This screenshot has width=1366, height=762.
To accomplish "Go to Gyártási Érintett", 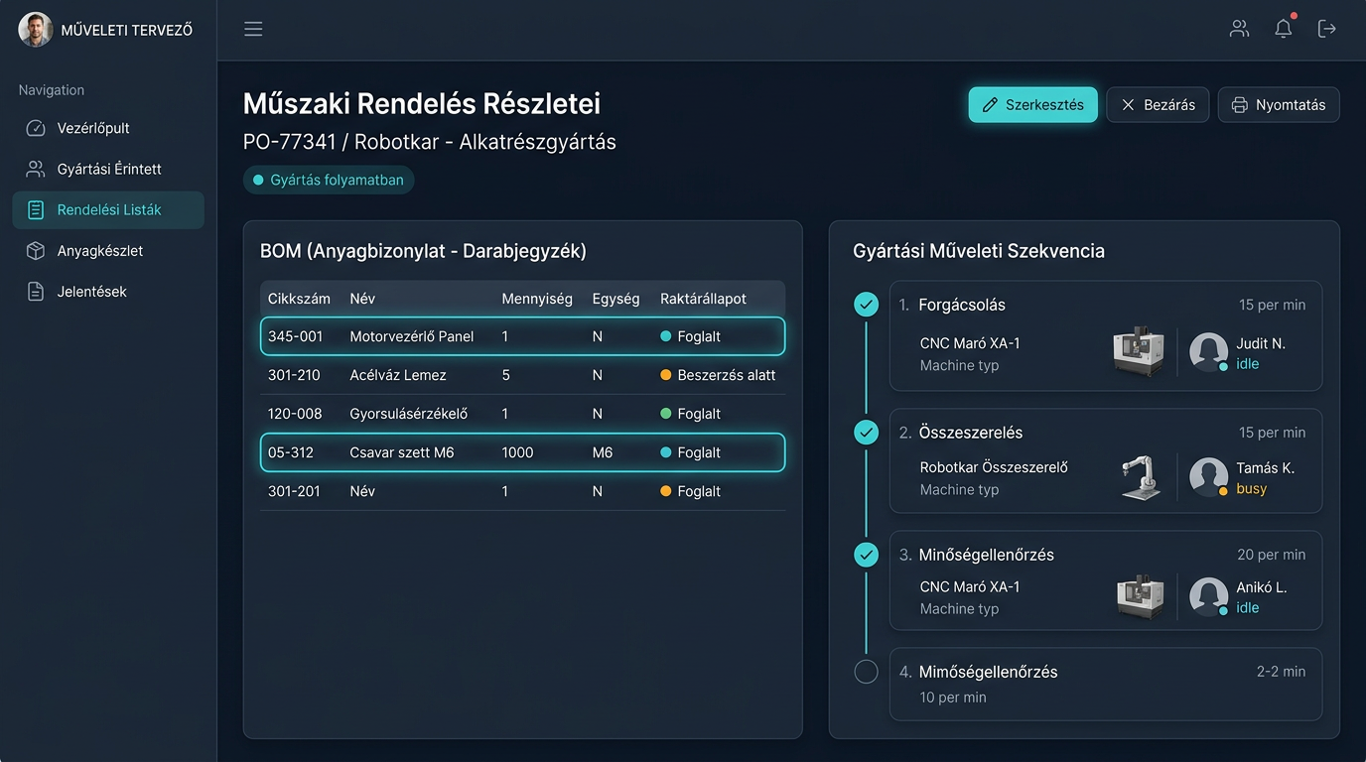I will (108, 169).
